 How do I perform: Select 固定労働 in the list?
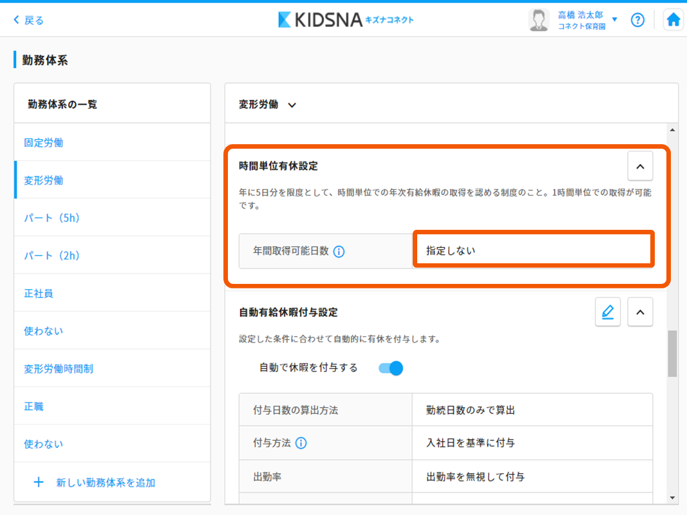[43, 142]
